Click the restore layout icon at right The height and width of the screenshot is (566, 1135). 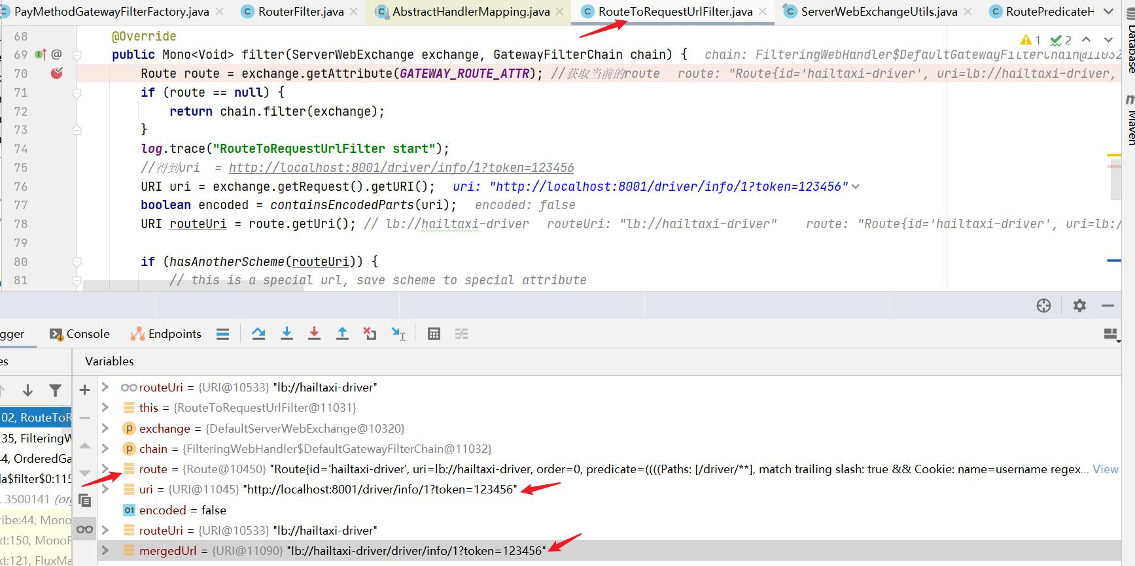tap(1111, 335)
